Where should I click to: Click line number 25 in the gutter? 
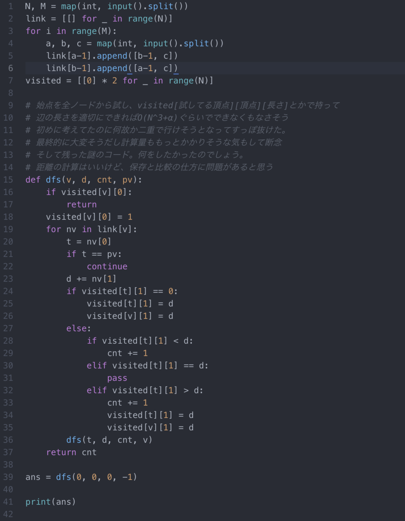pos(8,303)
